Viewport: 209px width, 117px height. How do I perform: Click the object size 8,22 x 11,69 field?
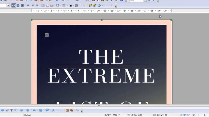pos(160,115)
